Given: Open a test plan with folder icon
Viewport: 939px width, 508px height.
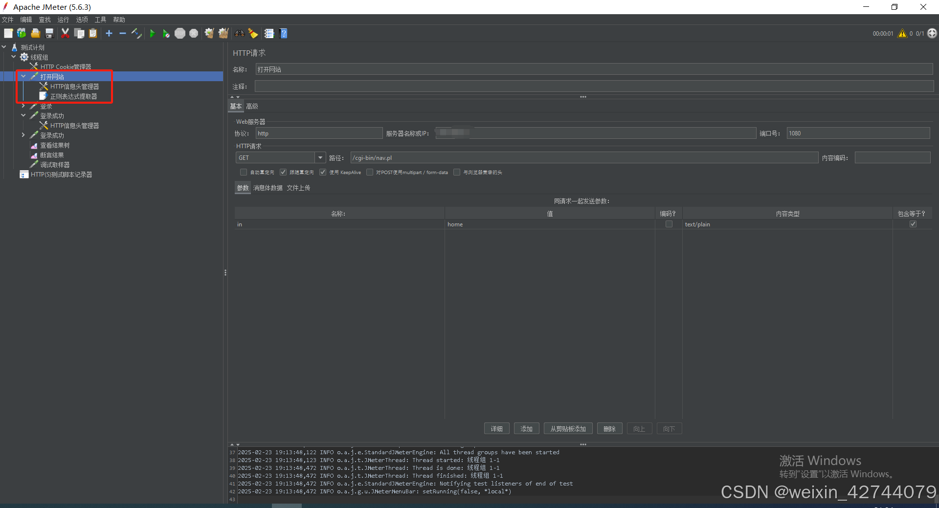Looking at the screenshot, I should tap(35, 33).
